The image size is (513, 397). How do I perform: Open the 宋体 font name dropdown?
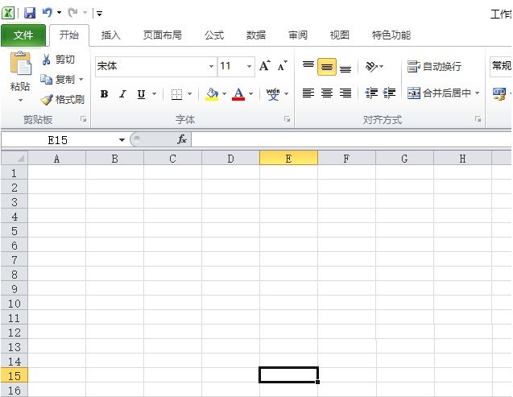pos(211,66)
